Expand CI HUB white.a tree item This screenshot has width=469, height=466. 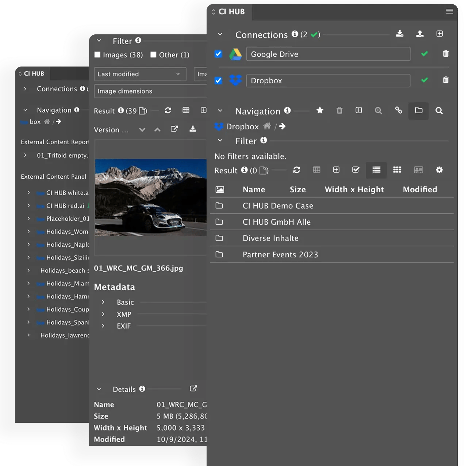28,193
